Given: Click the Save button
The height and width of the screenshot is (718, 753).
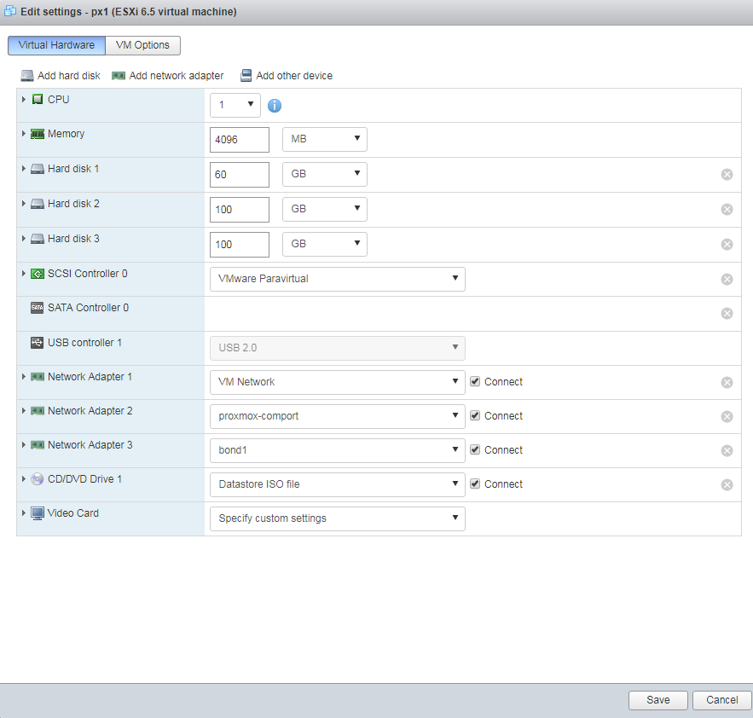Looking at the screenshot, I should pos(657,700).
